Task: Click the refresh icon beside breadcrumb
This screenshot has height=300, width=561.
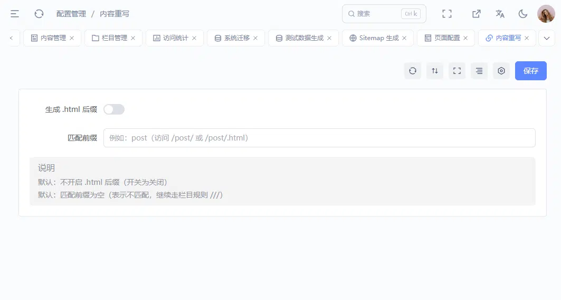Action: point(39,14)
